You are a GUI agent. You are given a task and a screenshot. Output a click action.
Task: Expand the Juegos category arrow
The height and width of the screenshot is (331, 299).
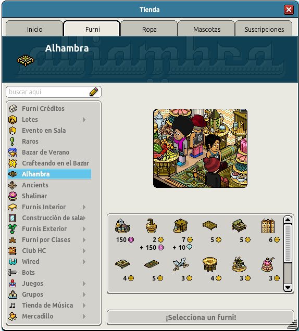click(x=84, y=284)
